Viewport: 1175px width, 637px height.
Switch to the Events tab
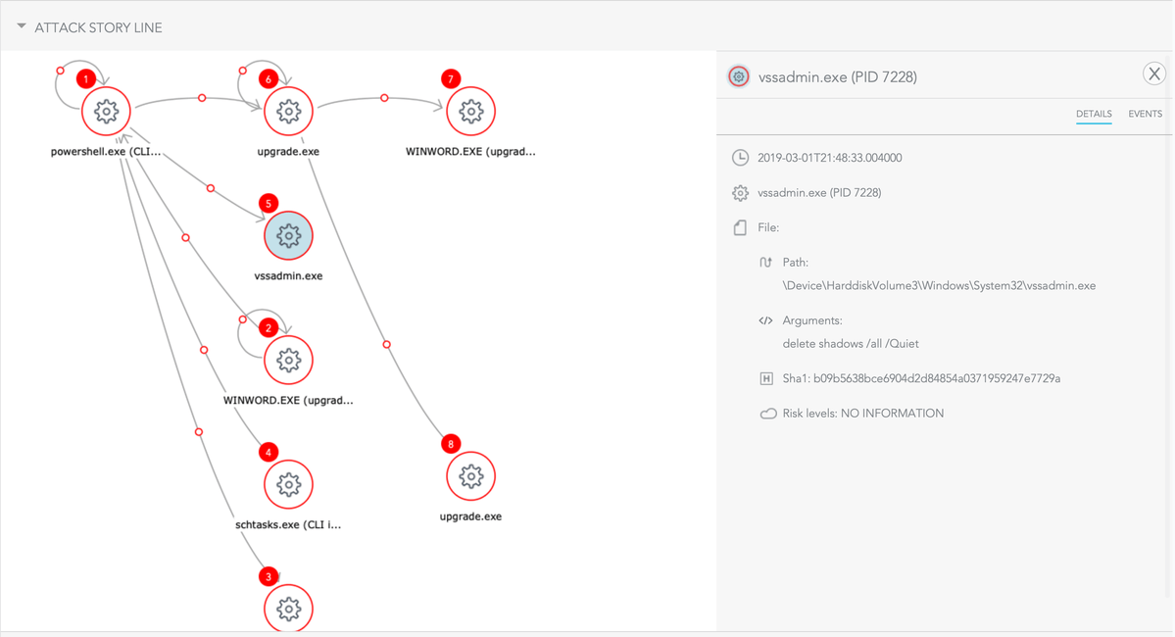(1145, 115)
